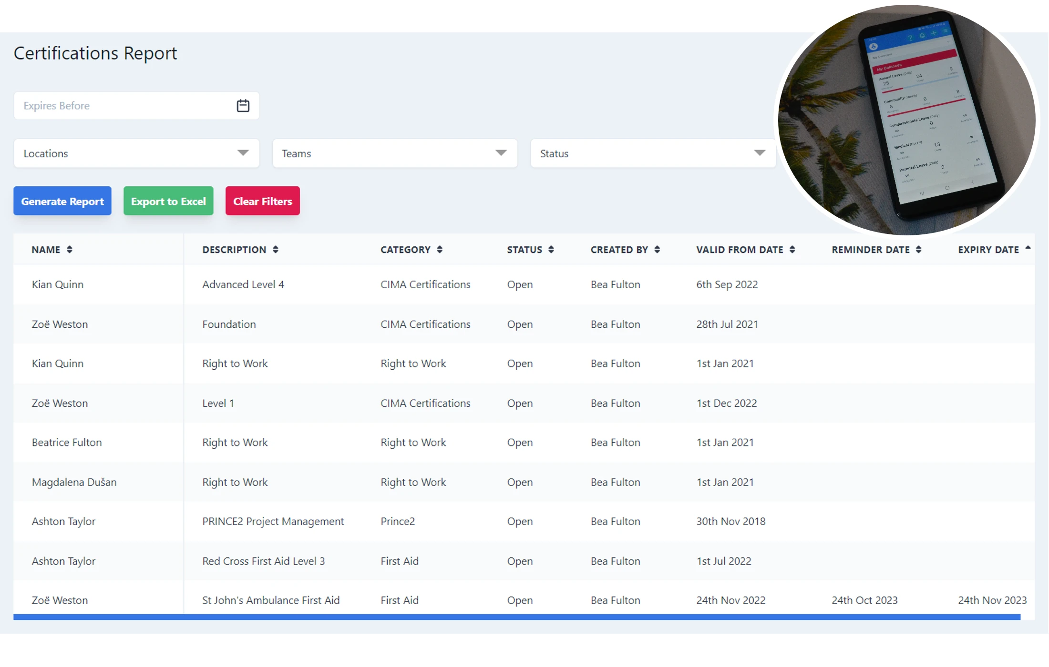1049x667 pixels.
Task: Sort by Status column sort icon
Action: 551,250
